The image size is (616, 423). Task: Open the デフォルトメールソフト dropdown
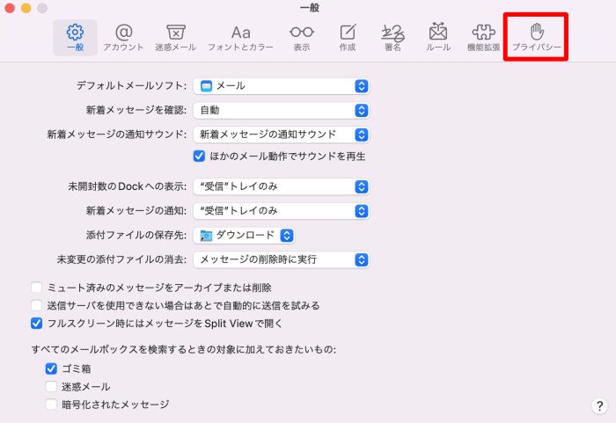pyautogui.click(x=281, y=86)
